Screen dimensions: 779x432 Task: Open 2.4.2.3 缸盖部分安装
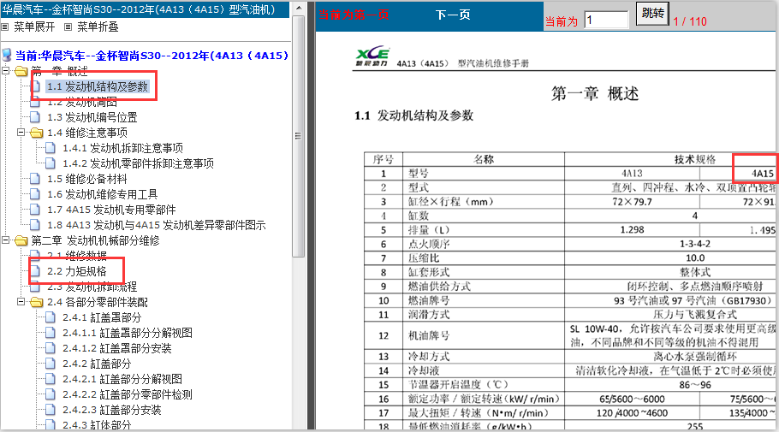click(x=112, y=410)
